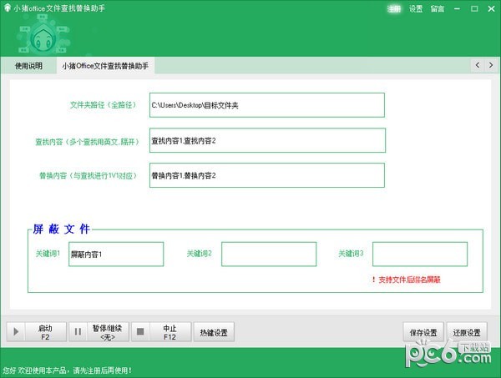Click the 关键词2 label
The height and width of the screenshot is (378, 501).
click(199, 254)
